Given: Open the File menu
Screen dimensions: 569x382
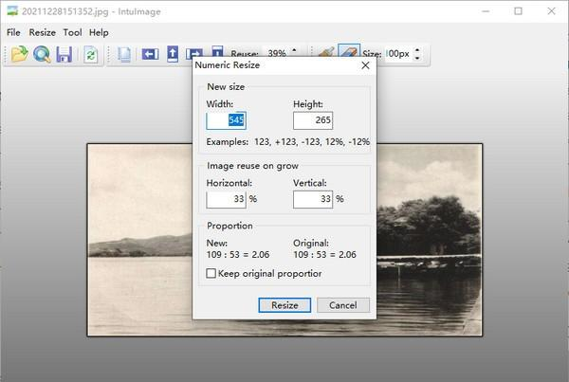Looking at the screenshot, I should 13,32.
